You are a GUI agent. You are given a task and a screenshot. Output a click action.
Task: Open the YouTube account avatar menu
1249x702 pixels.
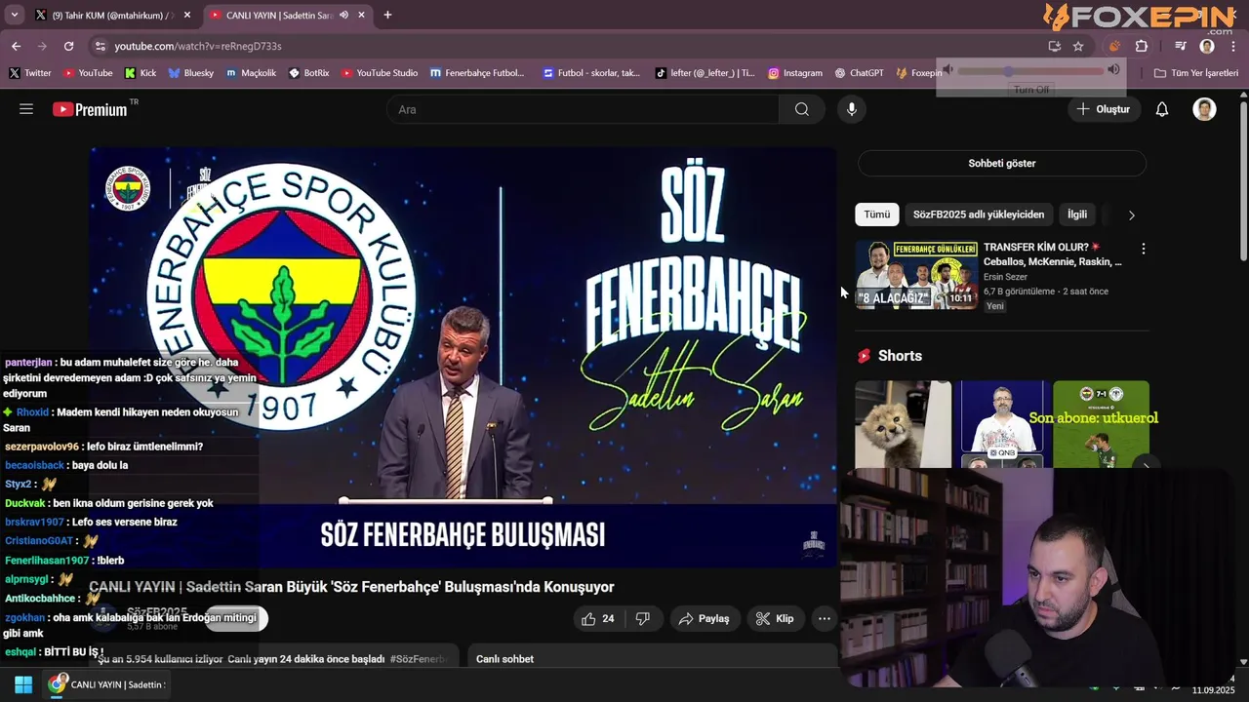(x=1205, y=109)
